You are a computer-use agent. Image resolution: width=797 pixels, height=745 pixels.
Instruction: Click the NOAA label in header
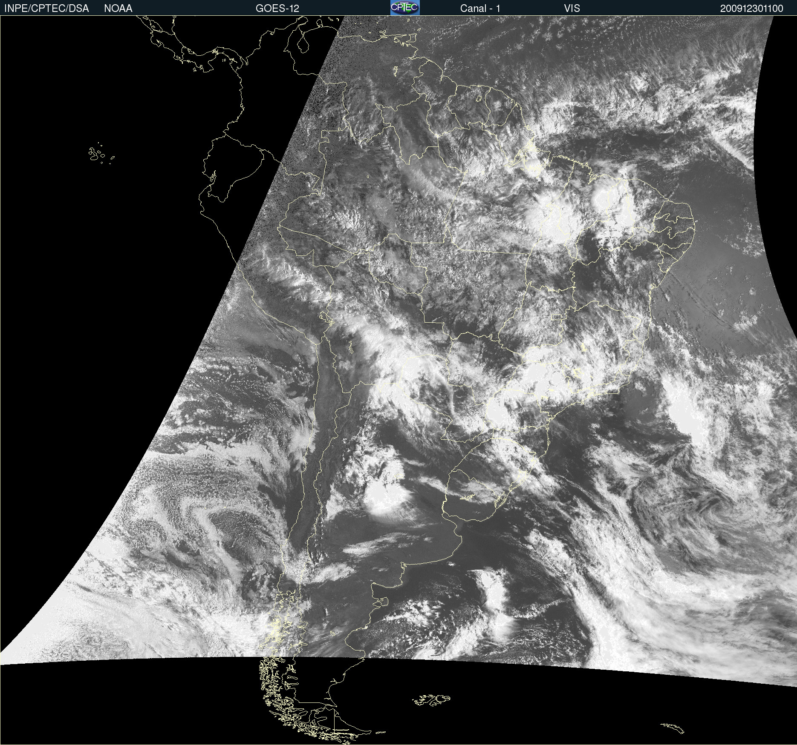[x=118, y=9]
